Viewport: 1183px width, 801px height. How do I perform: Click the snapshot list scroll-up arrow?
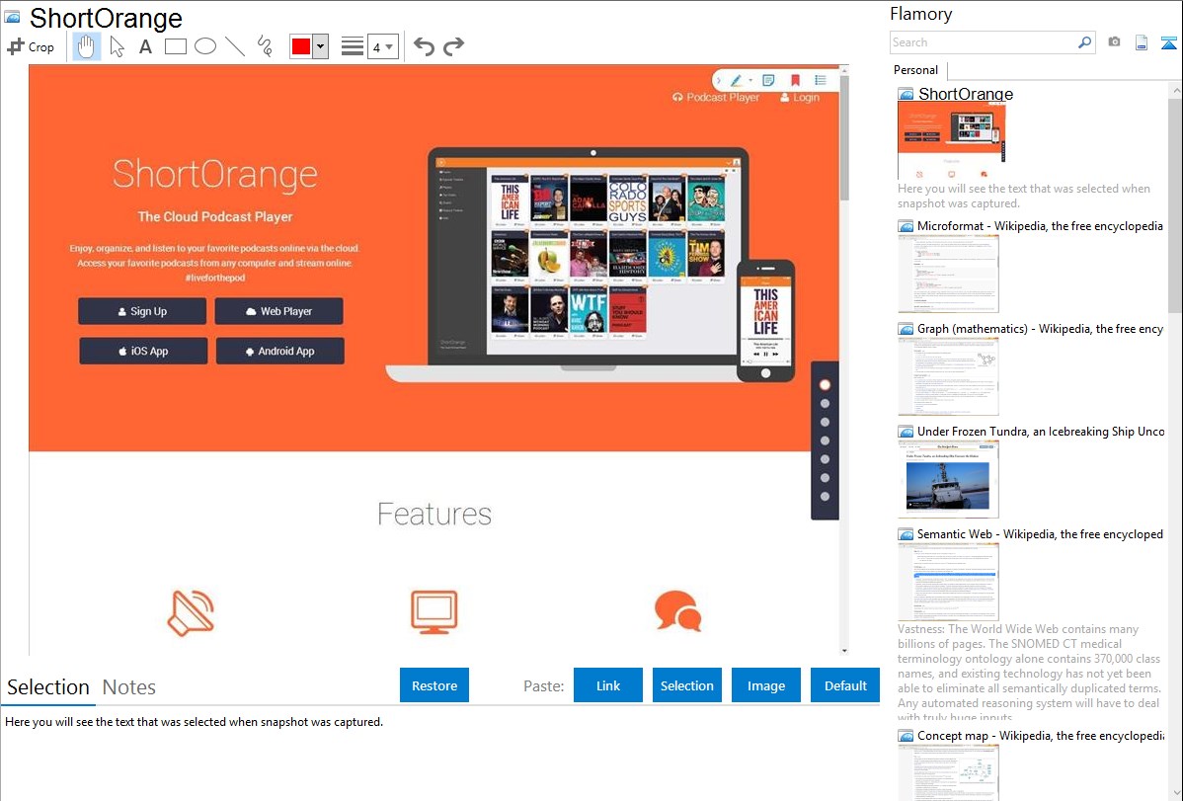coord(1175,91)
